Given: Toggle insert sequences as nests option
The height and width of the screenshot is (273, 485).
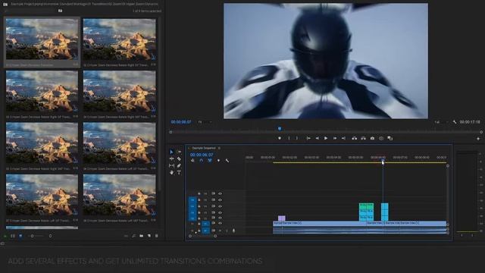Looking at the screenshot, I should pos(192,161).
